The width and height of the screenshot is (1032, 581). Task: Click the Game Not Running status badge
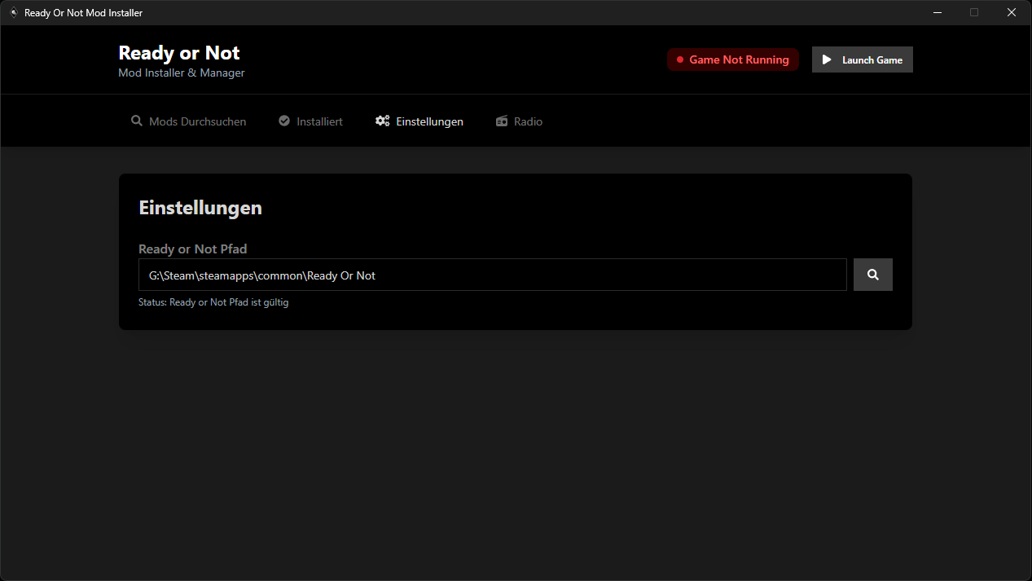tap(733, 59)
